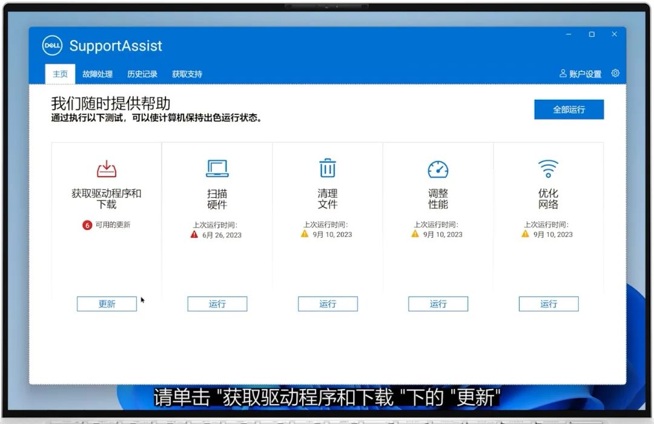
Task: Open the 历史记录 tab
Action: pyautogui.click(x=142, y=74)
